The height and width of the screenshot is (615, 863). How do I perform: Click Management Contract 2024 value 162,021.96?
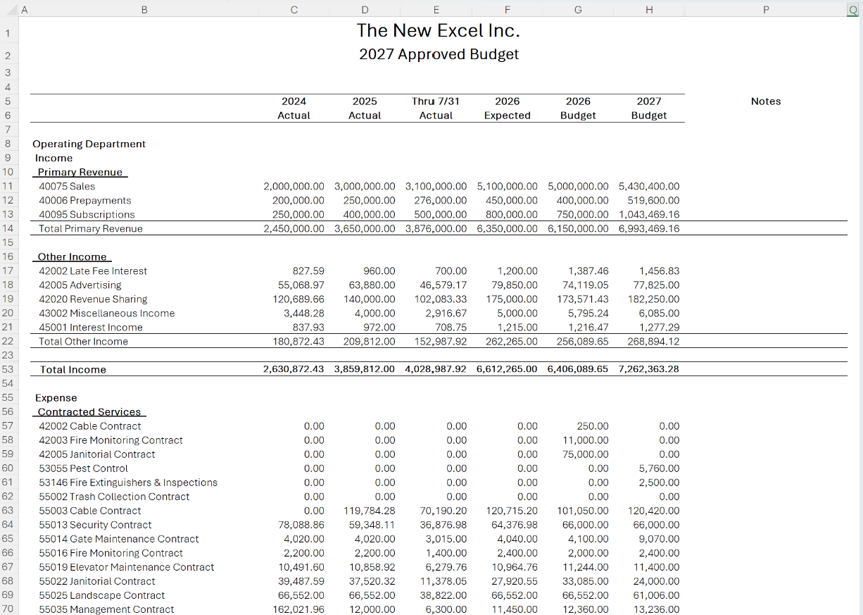(x=298, y=609)
